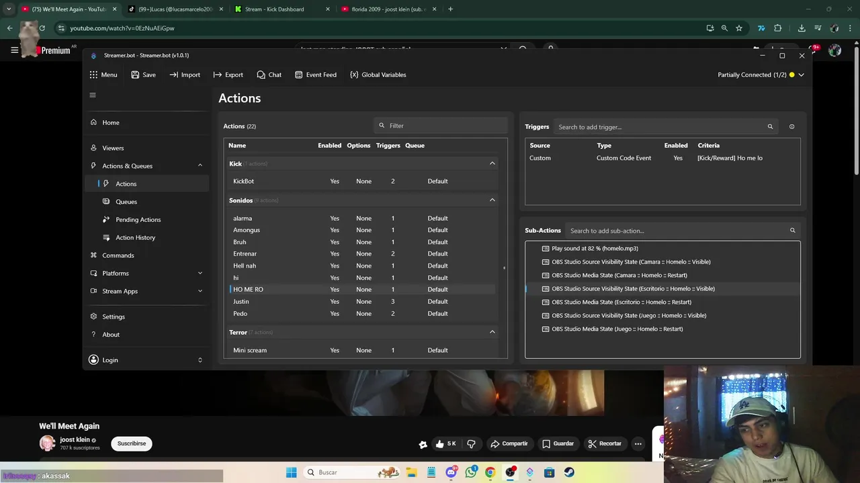860x483 pixels.
Task: Collapse the Sonidos actions group
Action: click(x=492, y=200)
